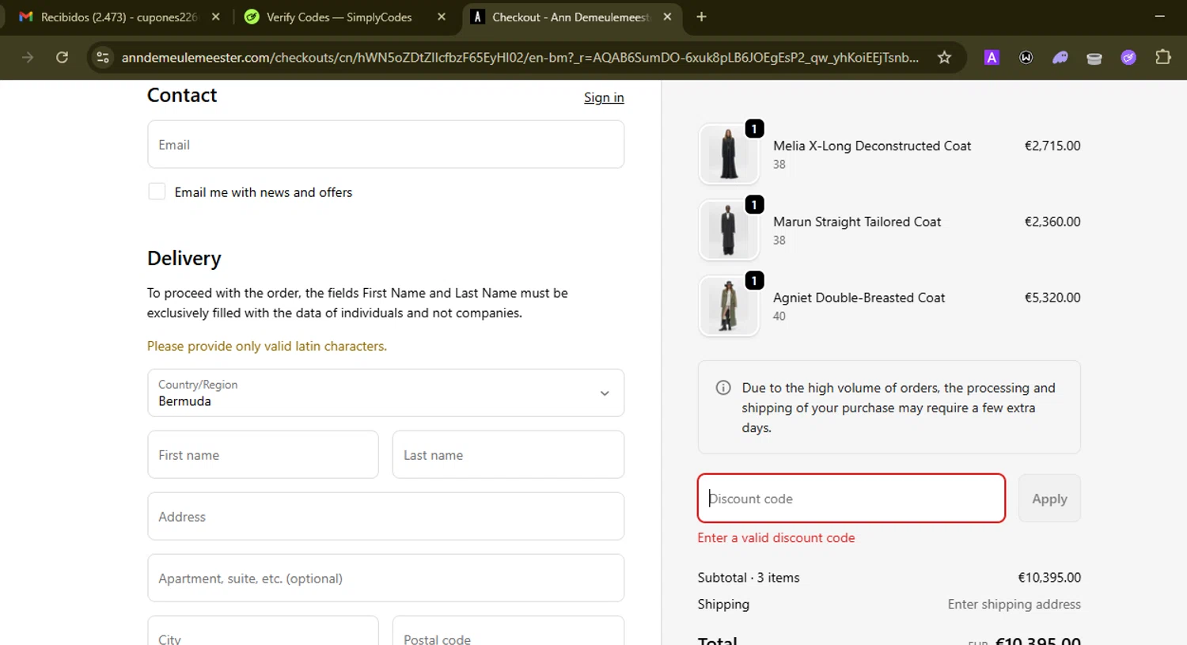
Task: Click the €2,360.00 price
Action: (x=1052, y=222)
